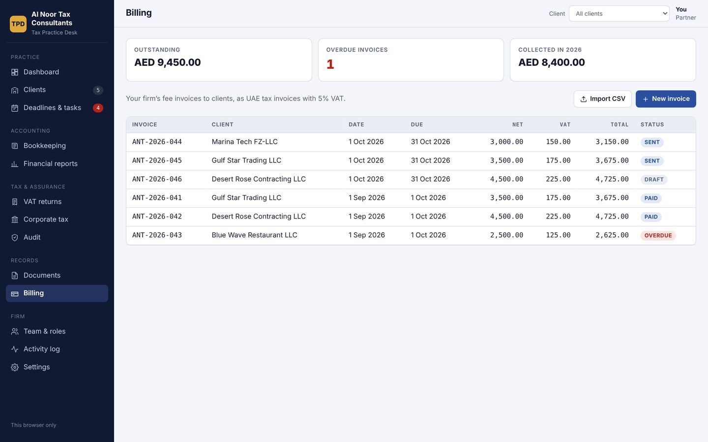This screenshot has height=442, width=708.
Task: Open Financial reports
Action: pyautogui.click(x=57, y=164)
